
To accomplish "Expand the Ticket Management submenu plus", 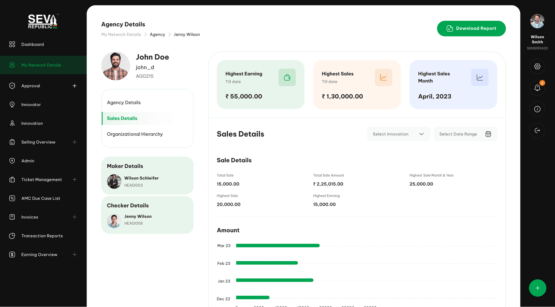I will click(75, 180).
